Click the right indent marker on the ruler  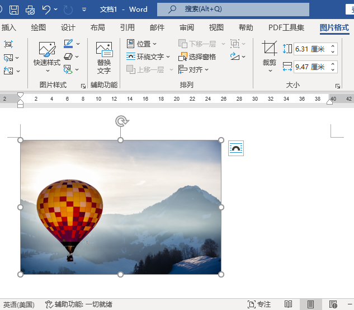[329, 102]
